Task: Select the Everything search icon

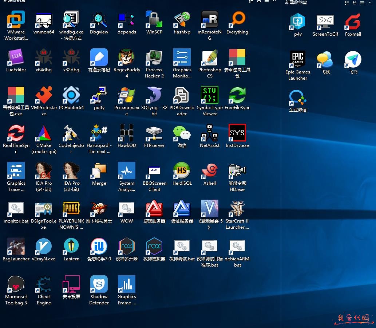Action: pos(237,19)
